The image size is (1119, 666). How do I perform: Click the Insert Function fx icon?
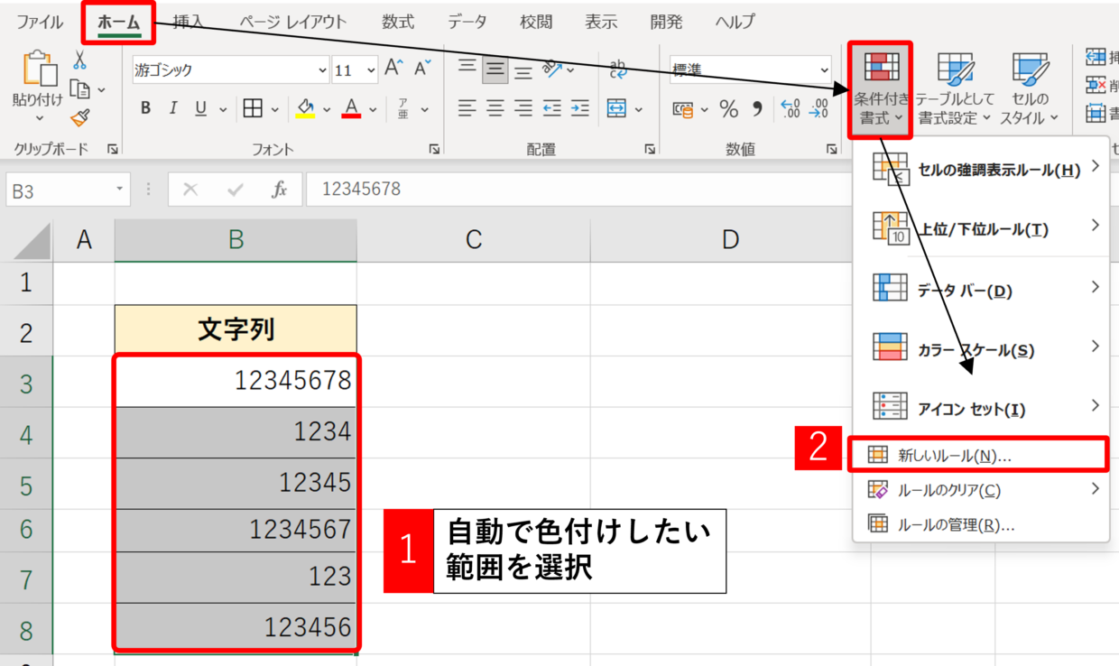click(x=280, y=190)
